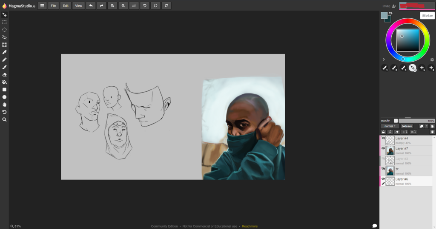Add tool preset in slot 6
The width and height of the screenshot is (436, 229).
click(x=431, y=68)
